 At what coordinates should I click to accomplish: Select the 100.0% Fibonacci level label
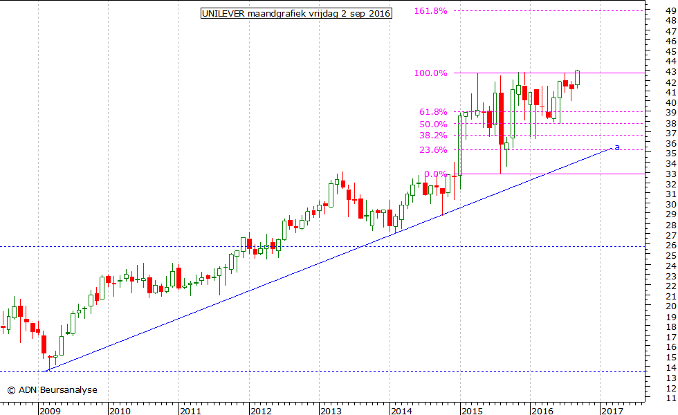[430, 73]
